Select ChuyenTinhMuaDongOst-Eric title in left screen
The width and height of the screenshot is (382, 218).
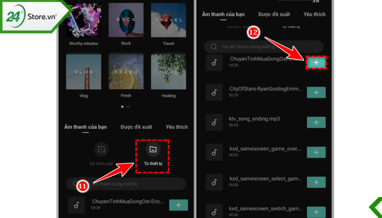128,201
